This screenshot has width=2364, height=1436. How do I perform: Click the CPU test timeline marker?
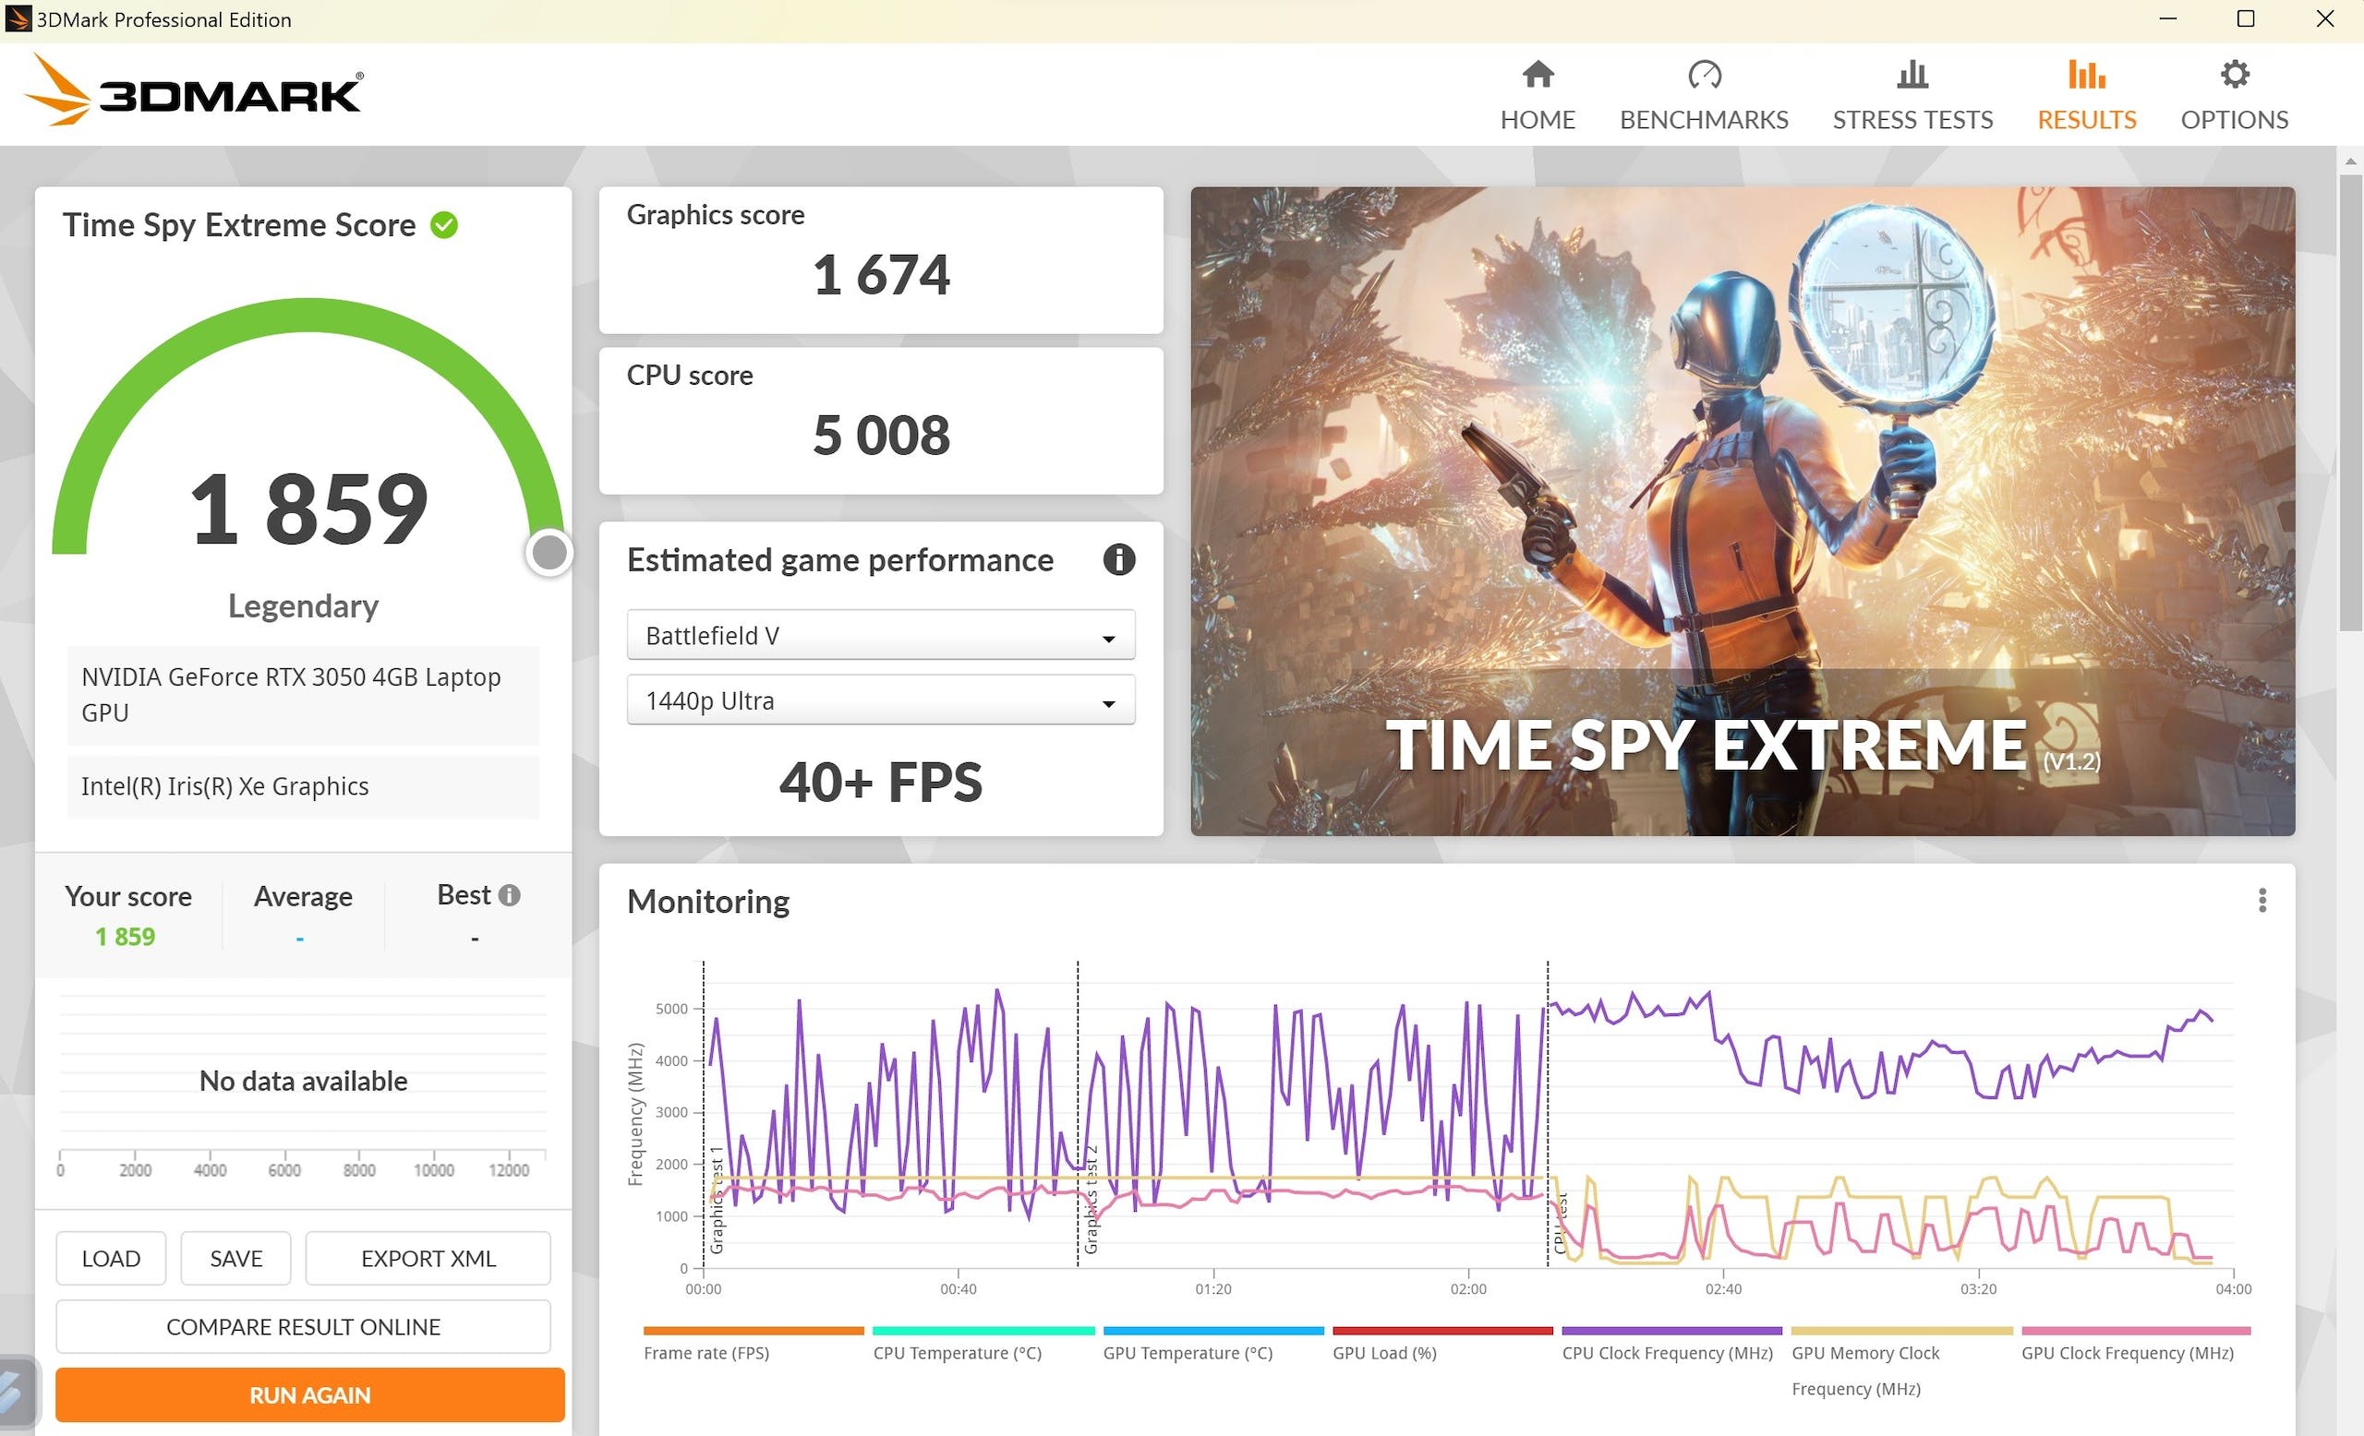(1559, 1222)
